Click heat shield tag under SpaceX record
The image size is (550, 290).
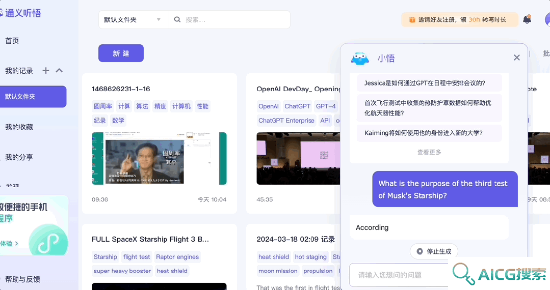[x=172, y=271]
